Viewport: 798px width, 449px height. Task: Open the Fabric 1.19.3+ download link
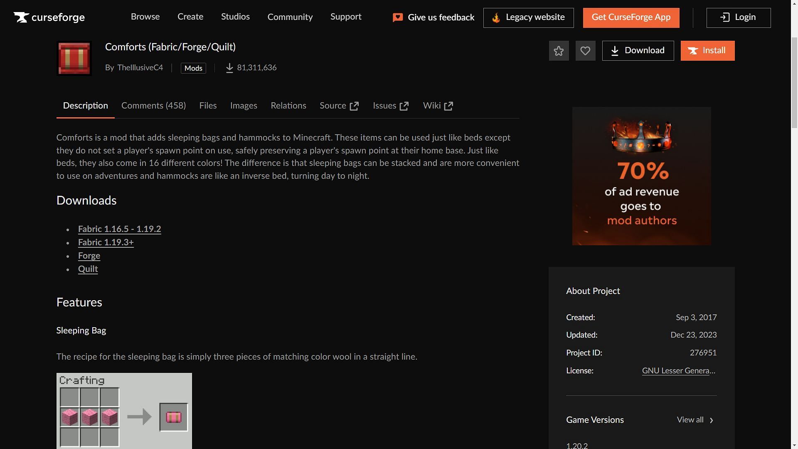click(106, 242)
